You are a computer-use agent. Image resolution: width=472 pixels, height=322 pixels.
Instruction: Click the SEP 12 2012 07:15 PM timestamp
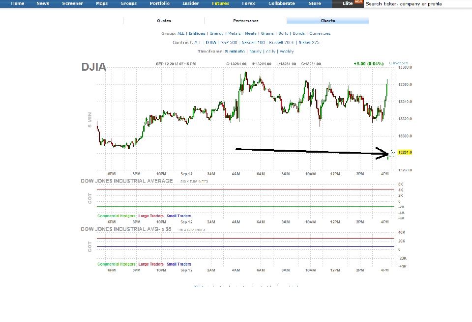pos(176,64)
